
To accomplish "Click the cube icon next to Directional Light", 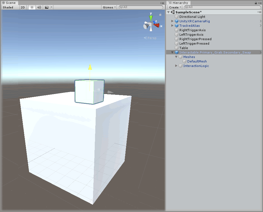I will pyautogui.click(x=177, y=17).
